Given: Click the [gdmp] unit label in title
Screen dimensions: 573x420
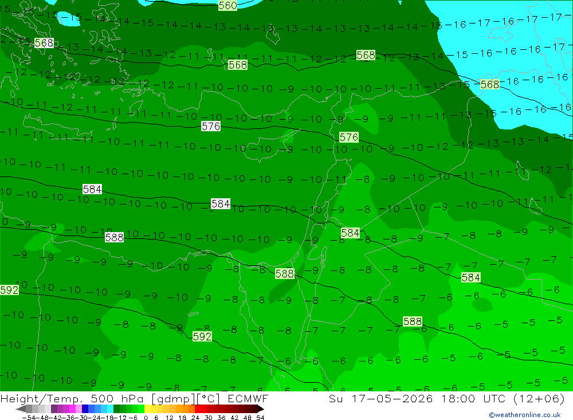Looking at the screenshot, I should click(174, 399).
